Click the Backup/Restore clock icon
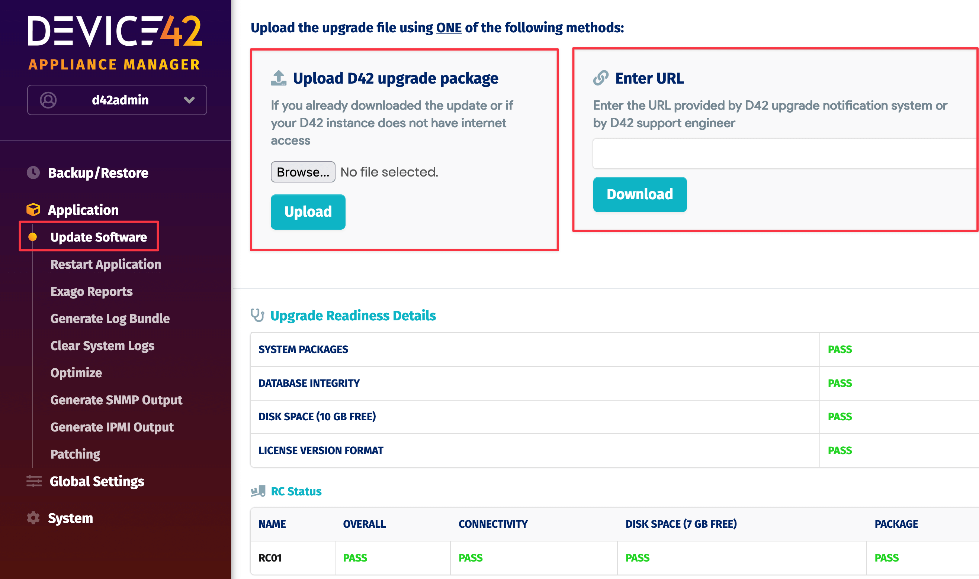Viewport: 979px width, 579px height. [33, 172]
